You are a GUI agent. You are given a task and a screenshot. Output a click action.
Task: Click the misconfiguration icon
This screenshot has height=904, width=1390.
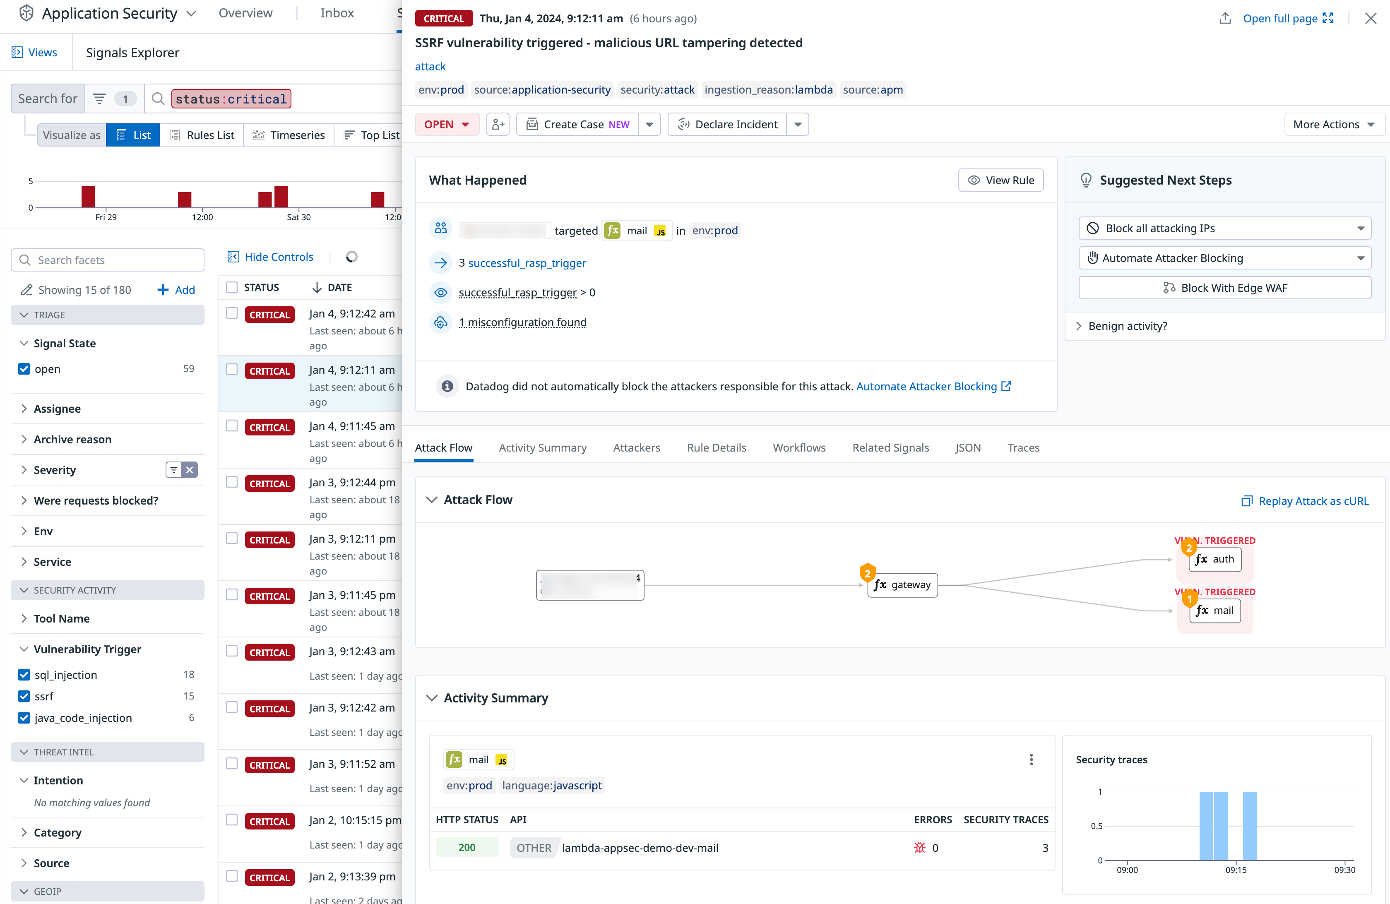point(441,322)
